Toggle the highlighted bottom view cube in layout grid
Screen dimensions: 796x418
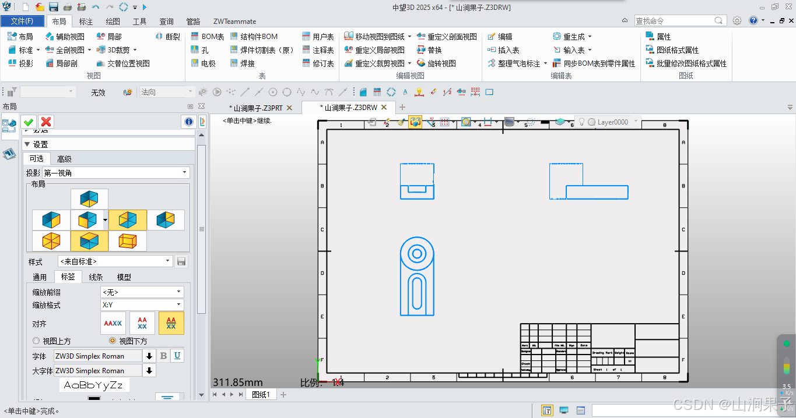pyautogui.click(x=89, y=240)
